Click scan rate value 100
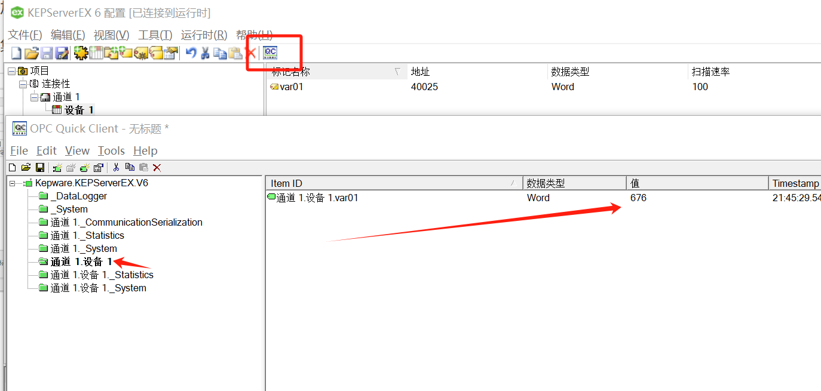821x391 pixels. click(x=700, y=87)
